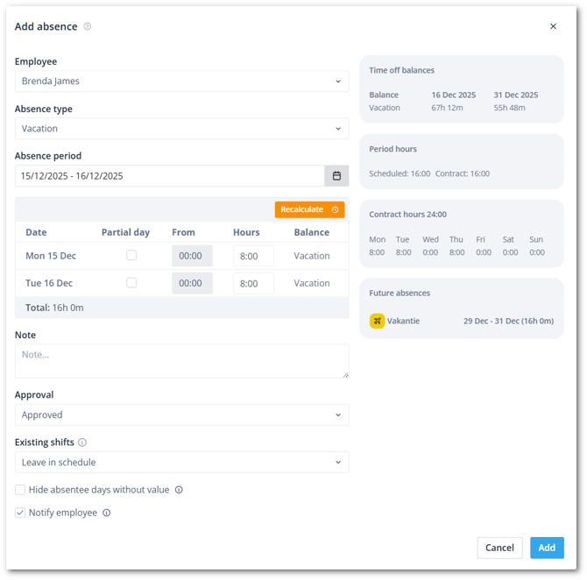Click the yellow Vakantie airplane icon
587x580 pixels.
coord(377,321)
